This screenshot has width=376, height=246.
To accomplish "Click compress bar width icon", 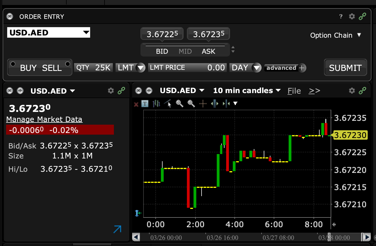I will coord(226,104).
